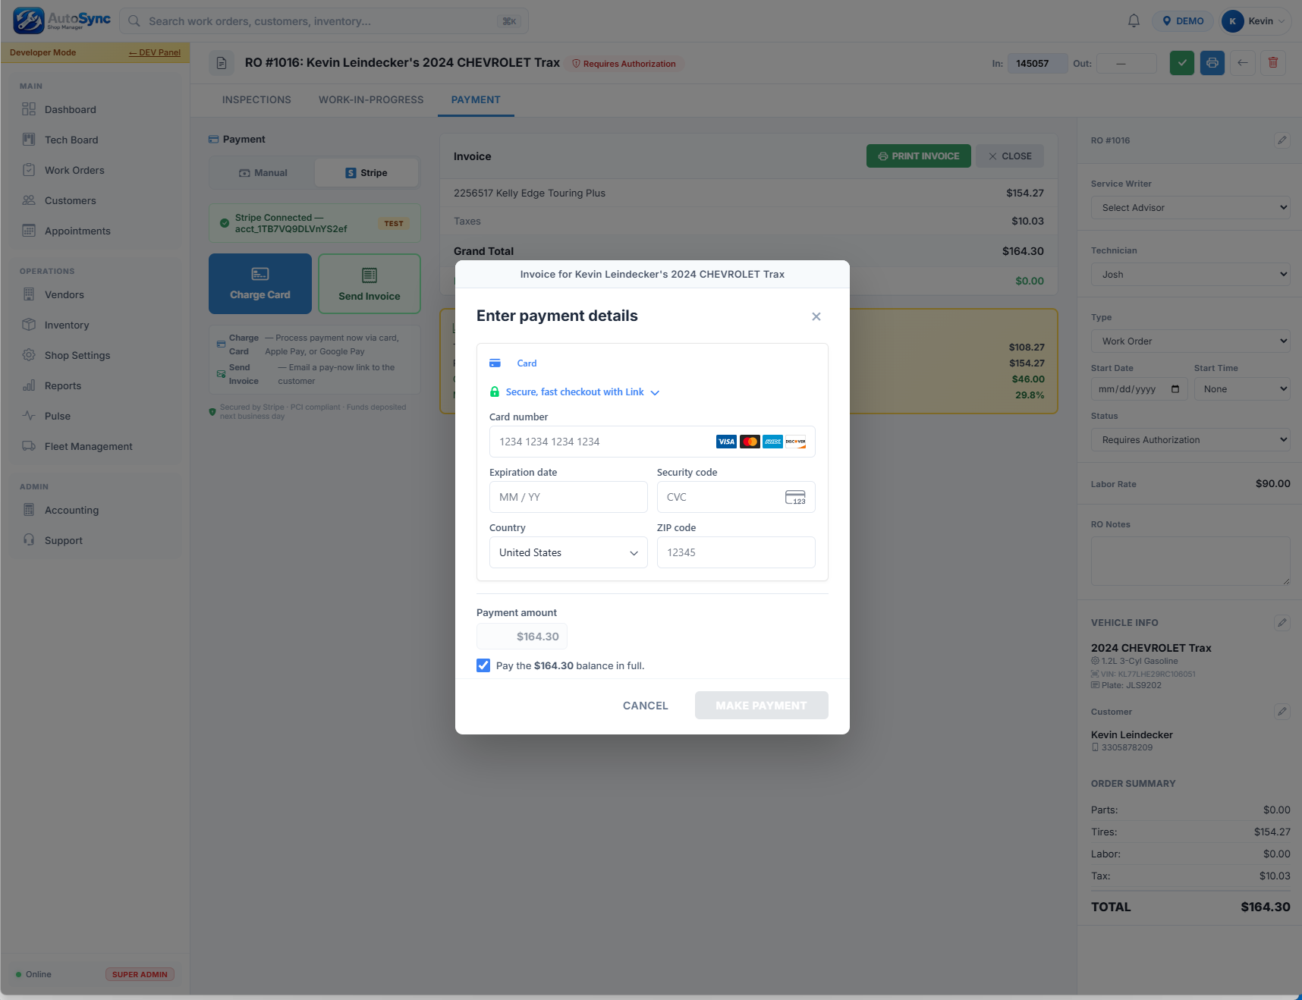The image size is (1302, 1000).
Task: Open the Work-In-Progress tab
Action: coord(371,99)
